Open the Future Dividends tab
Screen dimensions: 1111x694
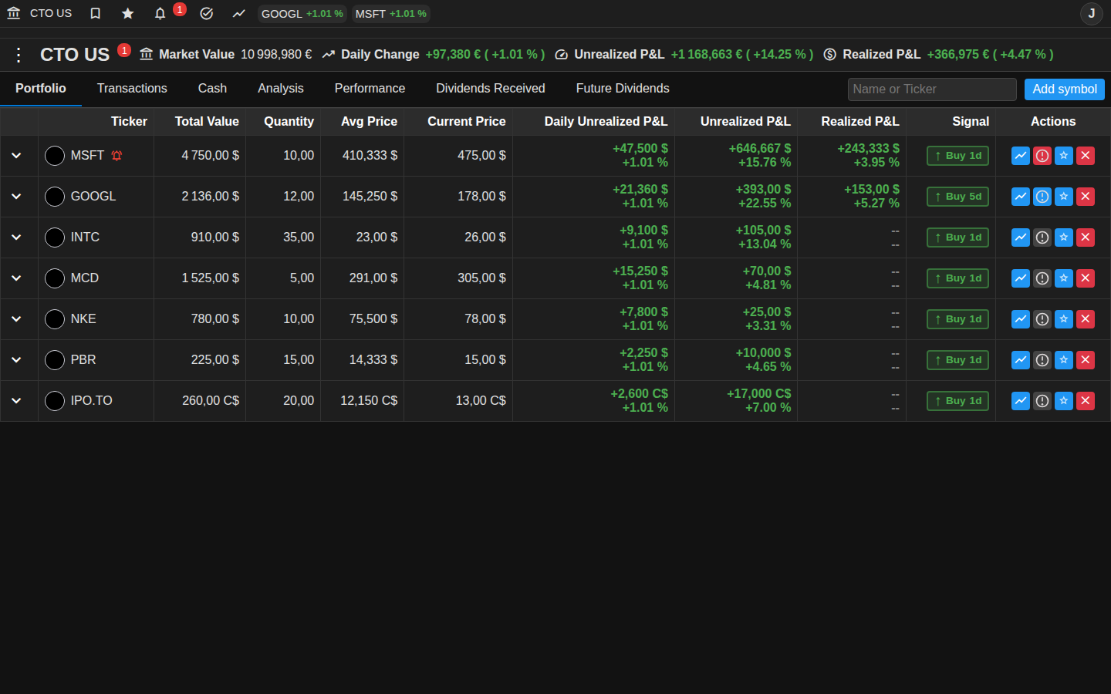(623, 89)
